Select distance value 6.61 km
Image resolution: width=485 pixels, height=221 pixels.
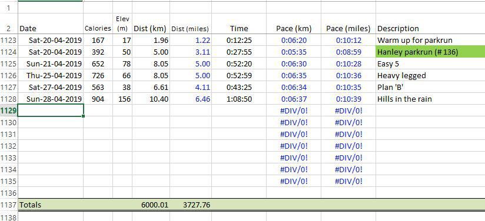[151, 87]
